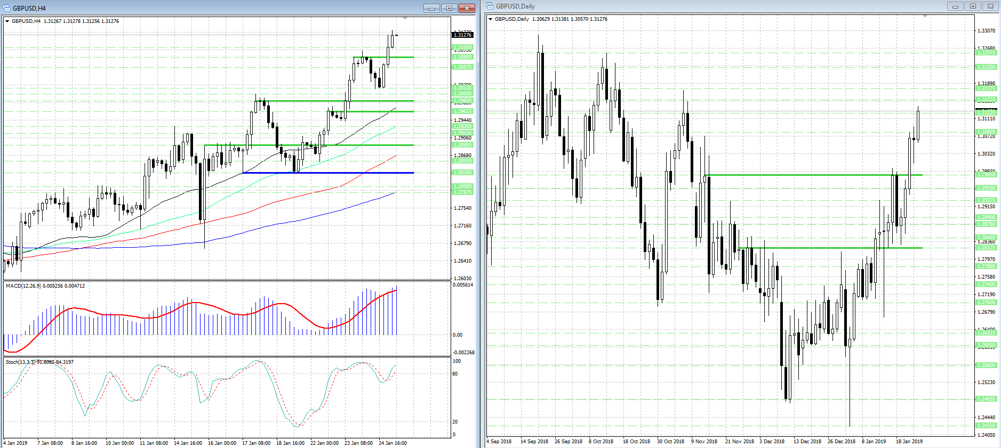Click the GBPUSD,Daily window chart icon
The height and width of the screenshot is (448, 1001).
point(490,6)
